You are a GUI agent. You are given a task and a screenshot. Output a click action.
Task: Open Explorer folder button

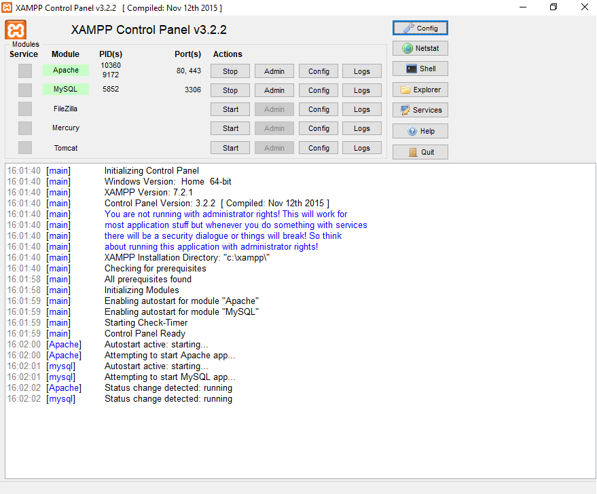[x=420, y=90]
